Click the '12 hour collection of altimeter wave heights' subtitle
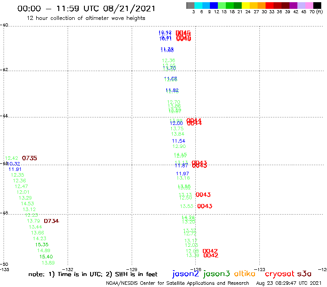 (x=86, y=18)
